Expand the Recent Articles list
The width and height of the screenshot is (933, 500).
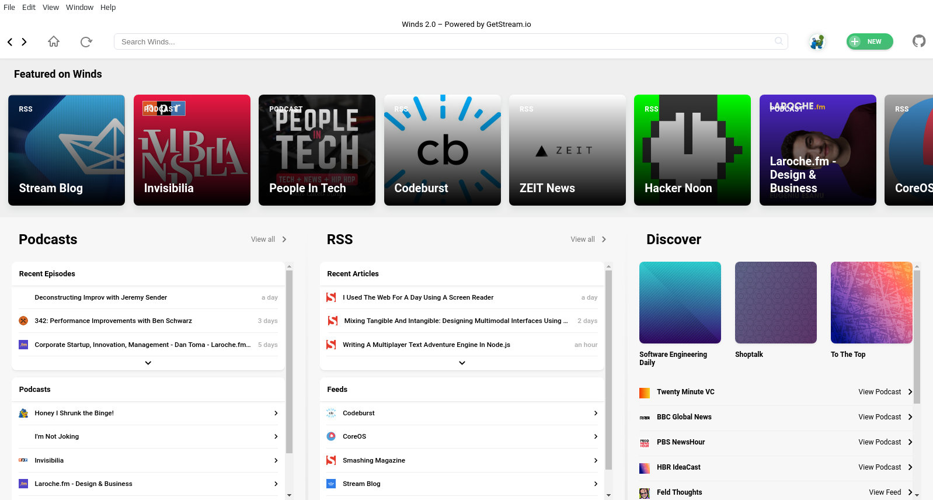462,363
